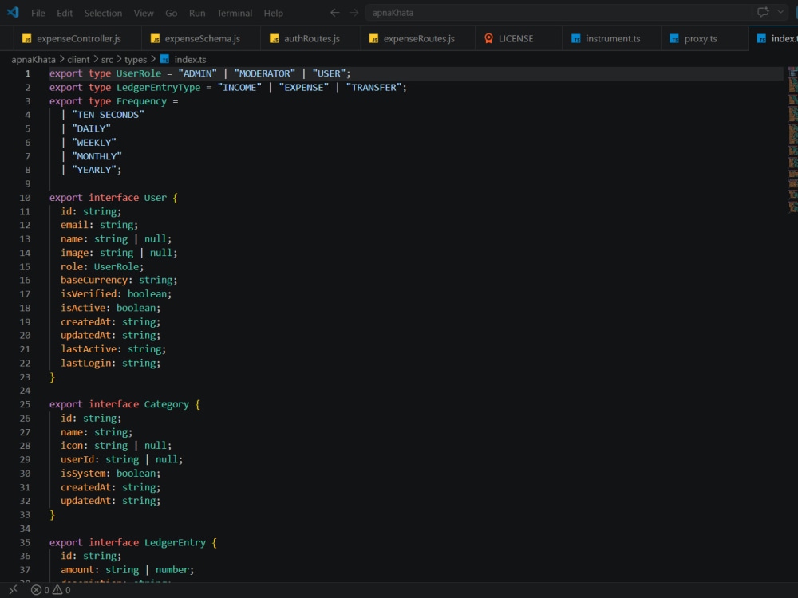Click "amount" property on line 37

pos(77,570)
